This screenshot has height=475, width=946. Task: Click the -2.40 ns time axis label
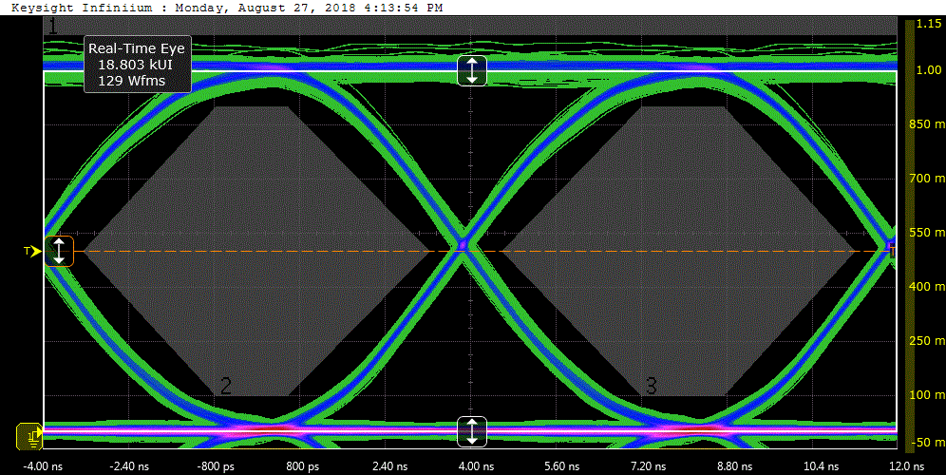click(128, 466)
